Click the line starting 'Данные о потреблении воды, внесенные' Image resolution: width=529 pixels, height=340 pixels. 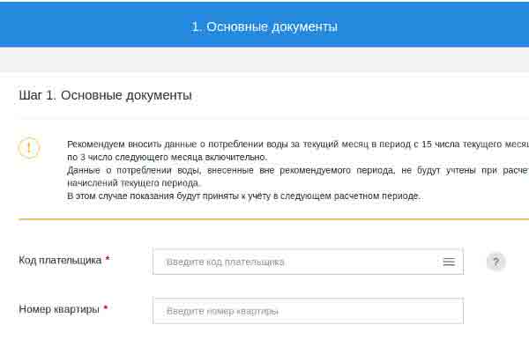point(298,171)
